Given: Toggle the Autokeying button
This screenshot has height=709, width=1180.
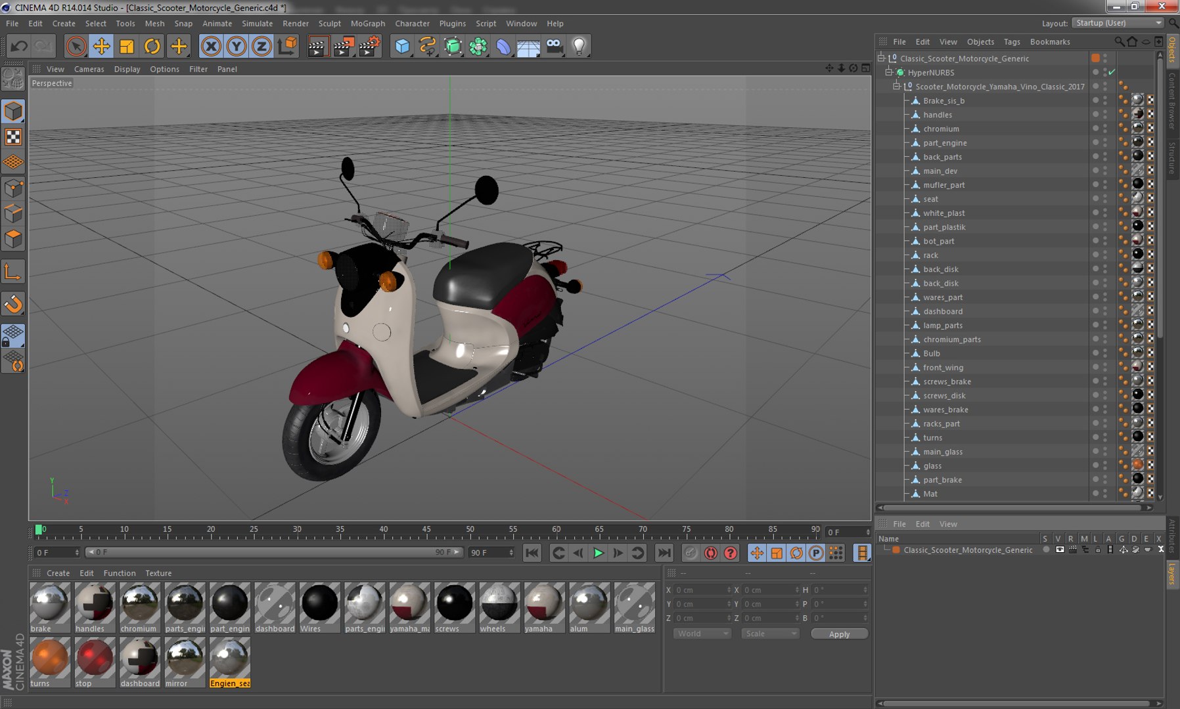Looking at the screenshot, I should tap(710, 553).
